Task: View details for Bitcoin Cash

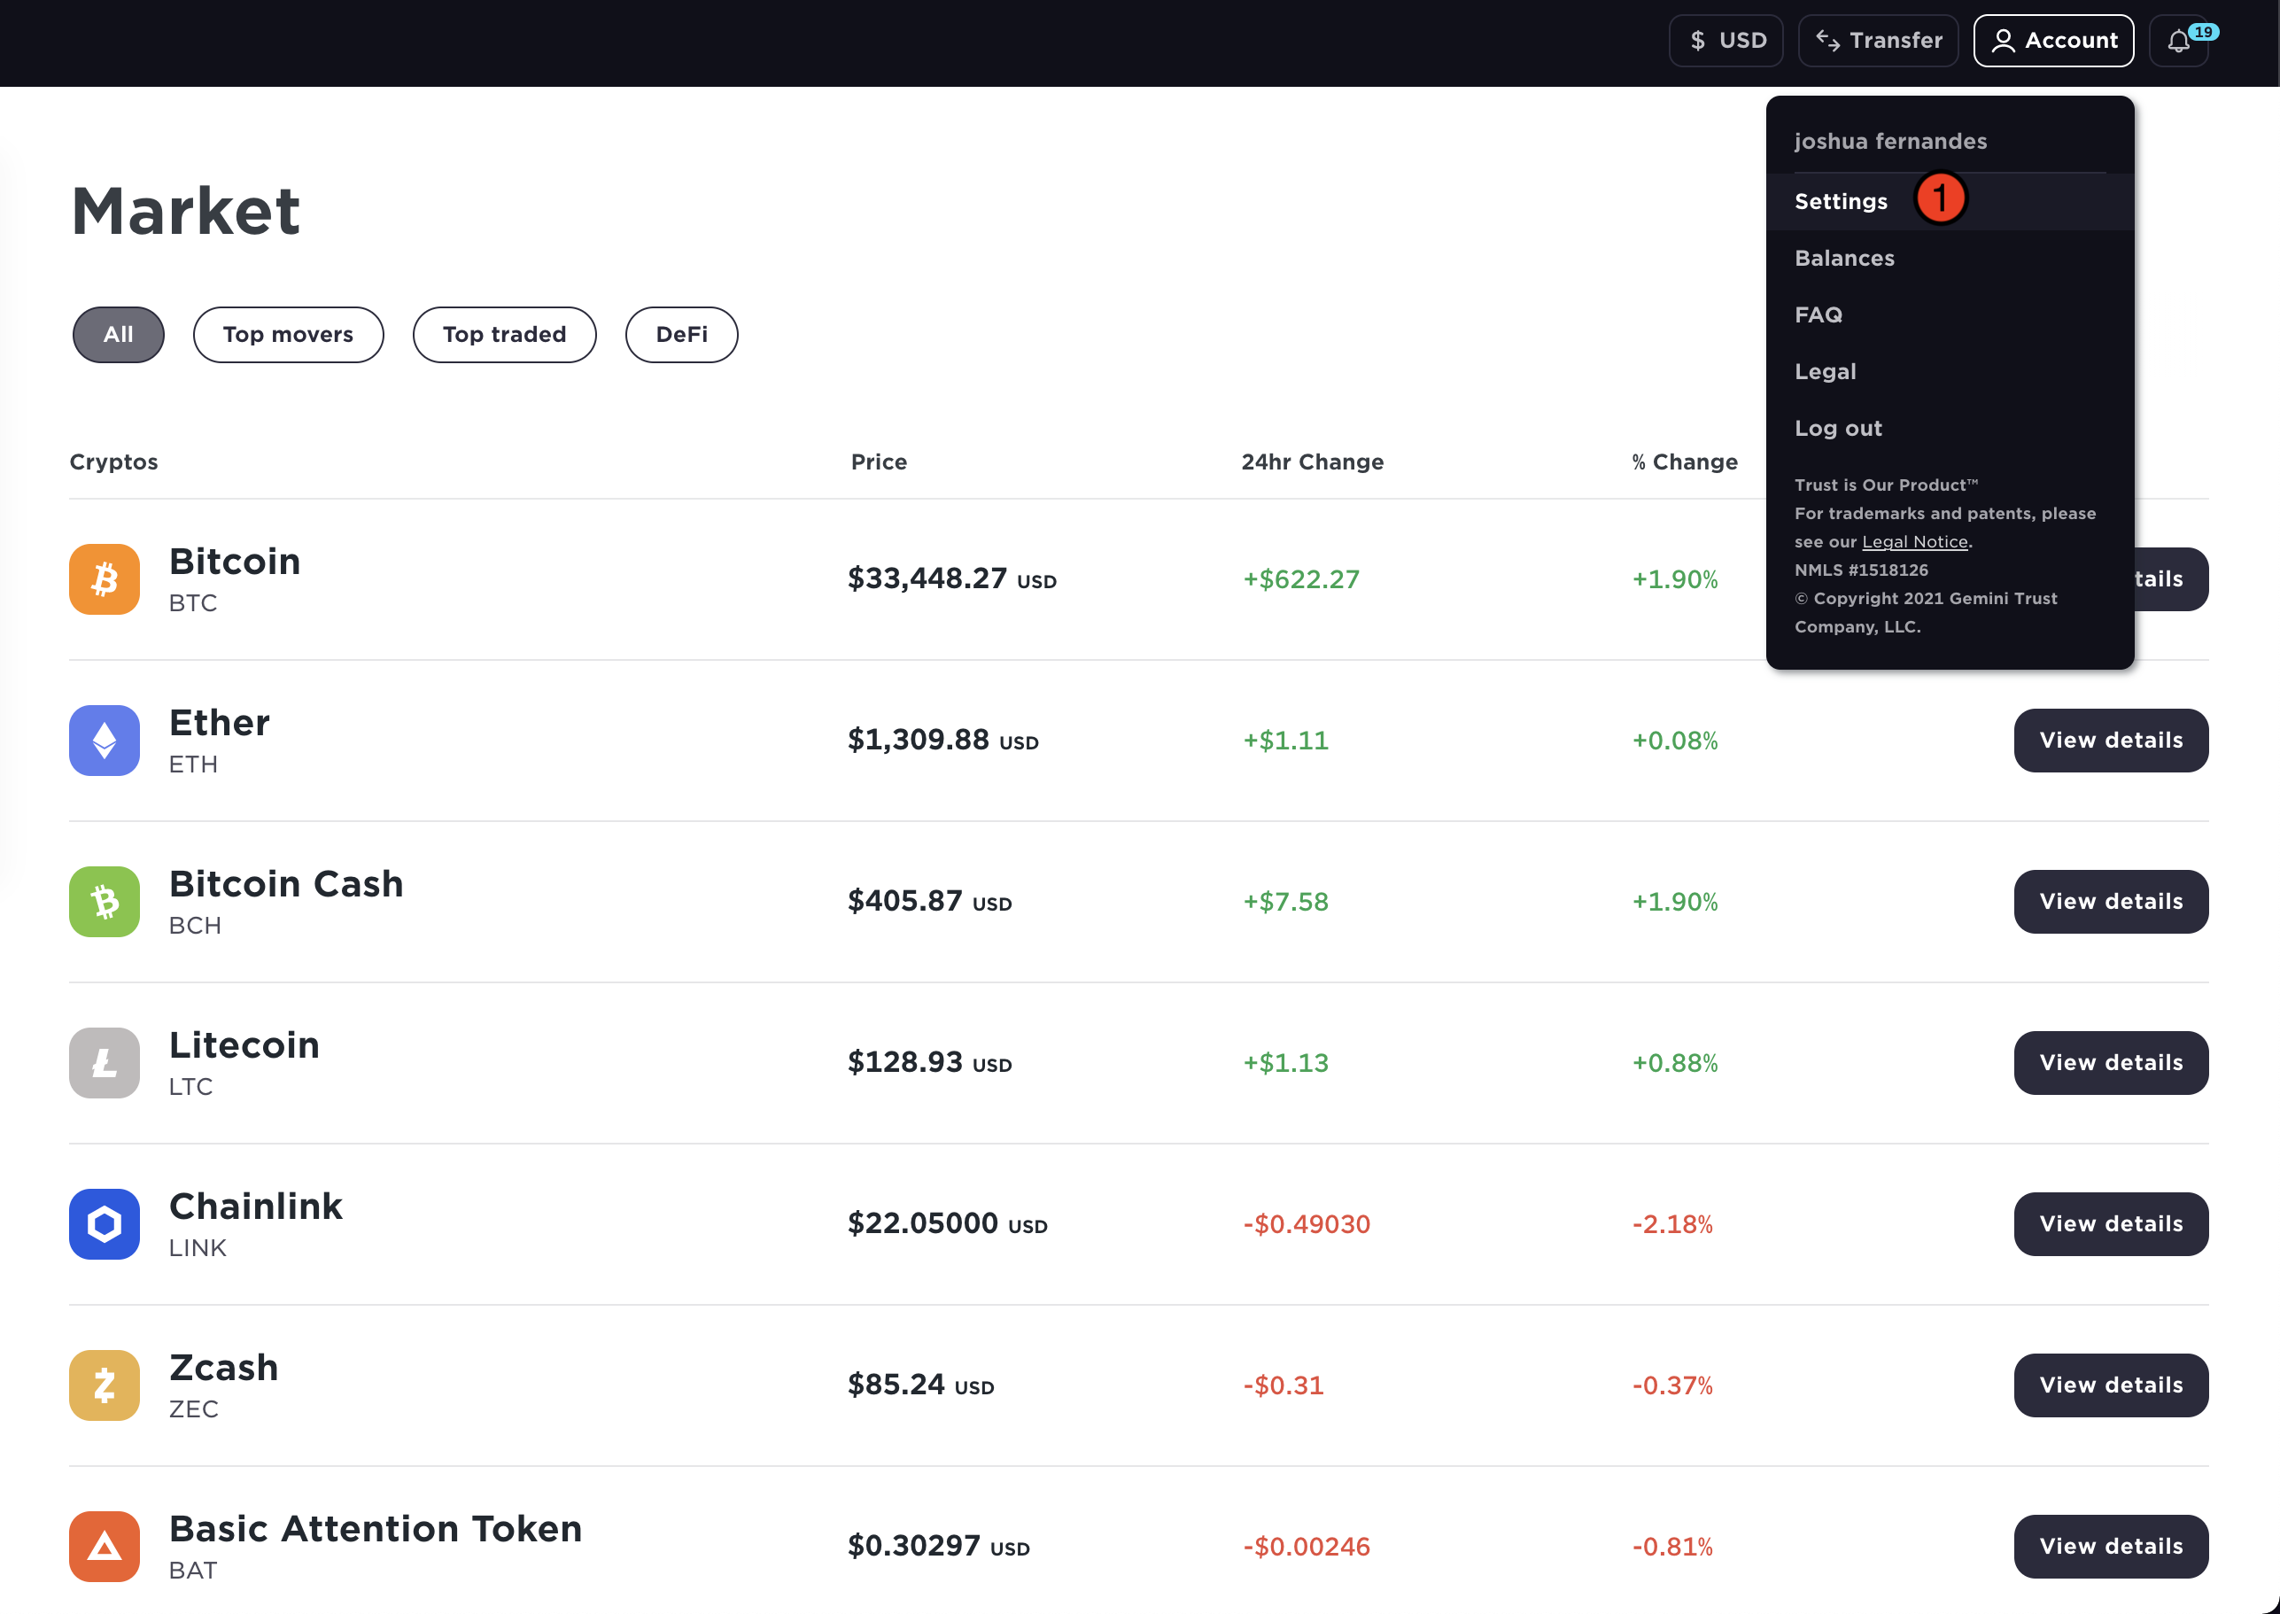Action: (x=2111, y=902)
